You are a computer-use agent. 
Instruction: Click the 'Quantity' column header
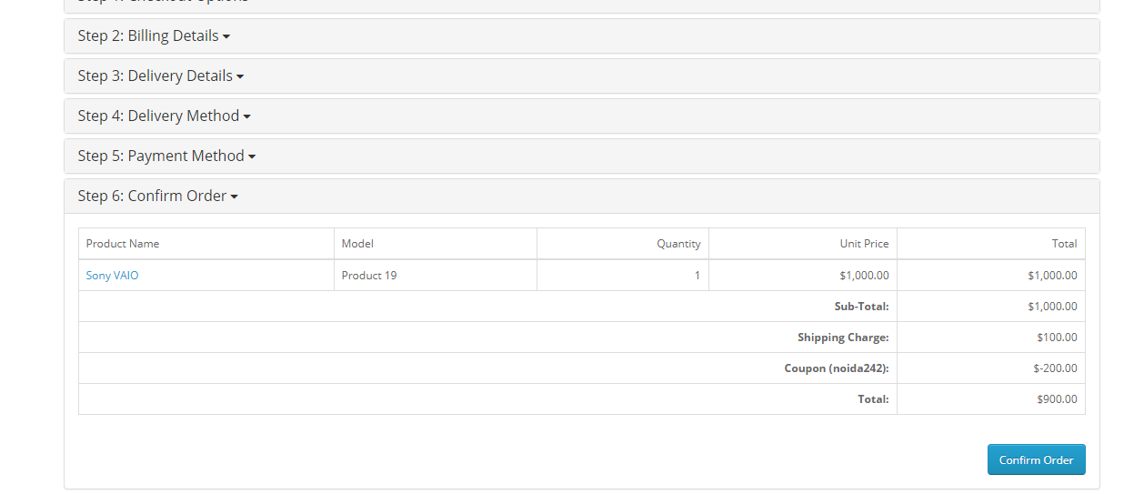[623, 244]
